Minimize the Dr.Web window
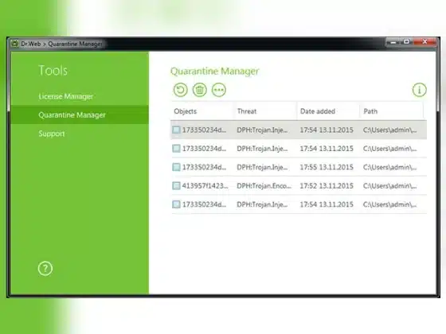This screenshot has width=446, height=334. coord(393,42)
